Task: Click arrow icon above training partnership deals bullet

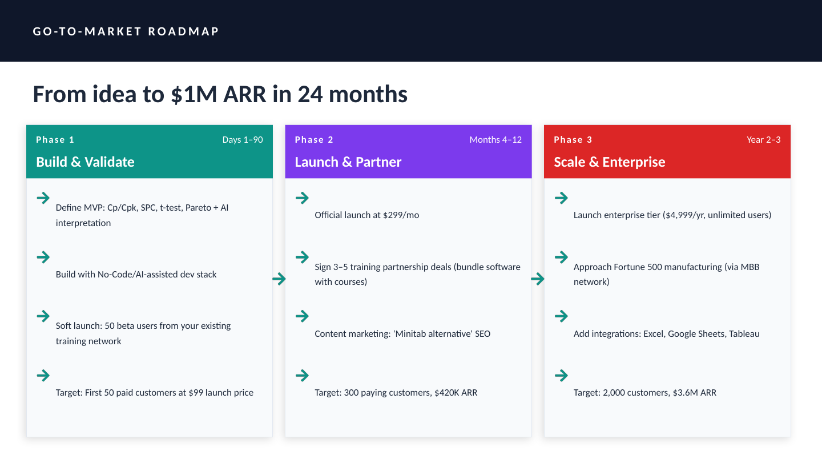Action: [302, 257]
